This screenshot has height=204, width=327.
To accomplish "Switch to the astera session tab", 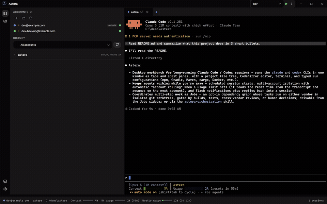I will pyautogui.click(x=135, y=12).
